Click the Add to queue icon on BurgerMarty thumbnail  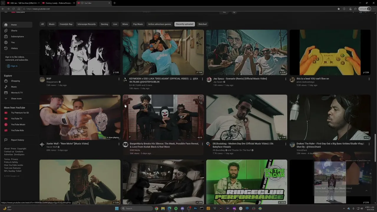(201, 103)
